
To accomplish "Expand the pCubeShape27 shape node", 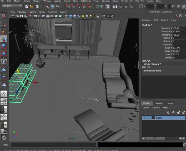I will coord(152,64).
